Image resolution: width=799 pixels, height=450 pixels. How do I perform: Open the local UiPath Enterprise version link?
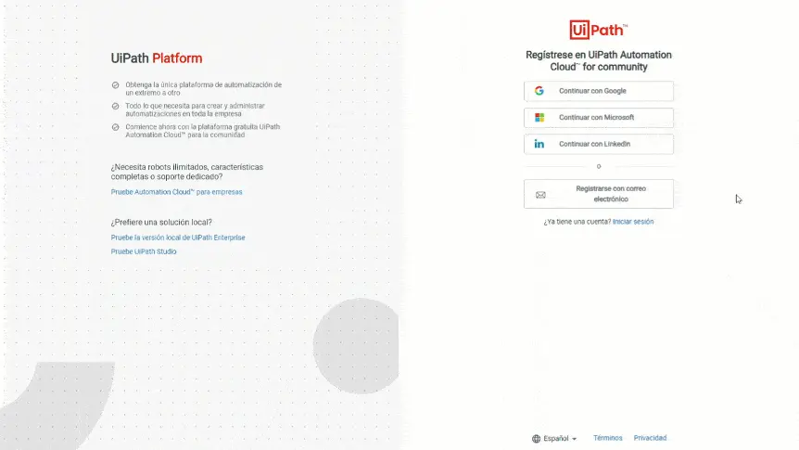[x=178, y=238]
